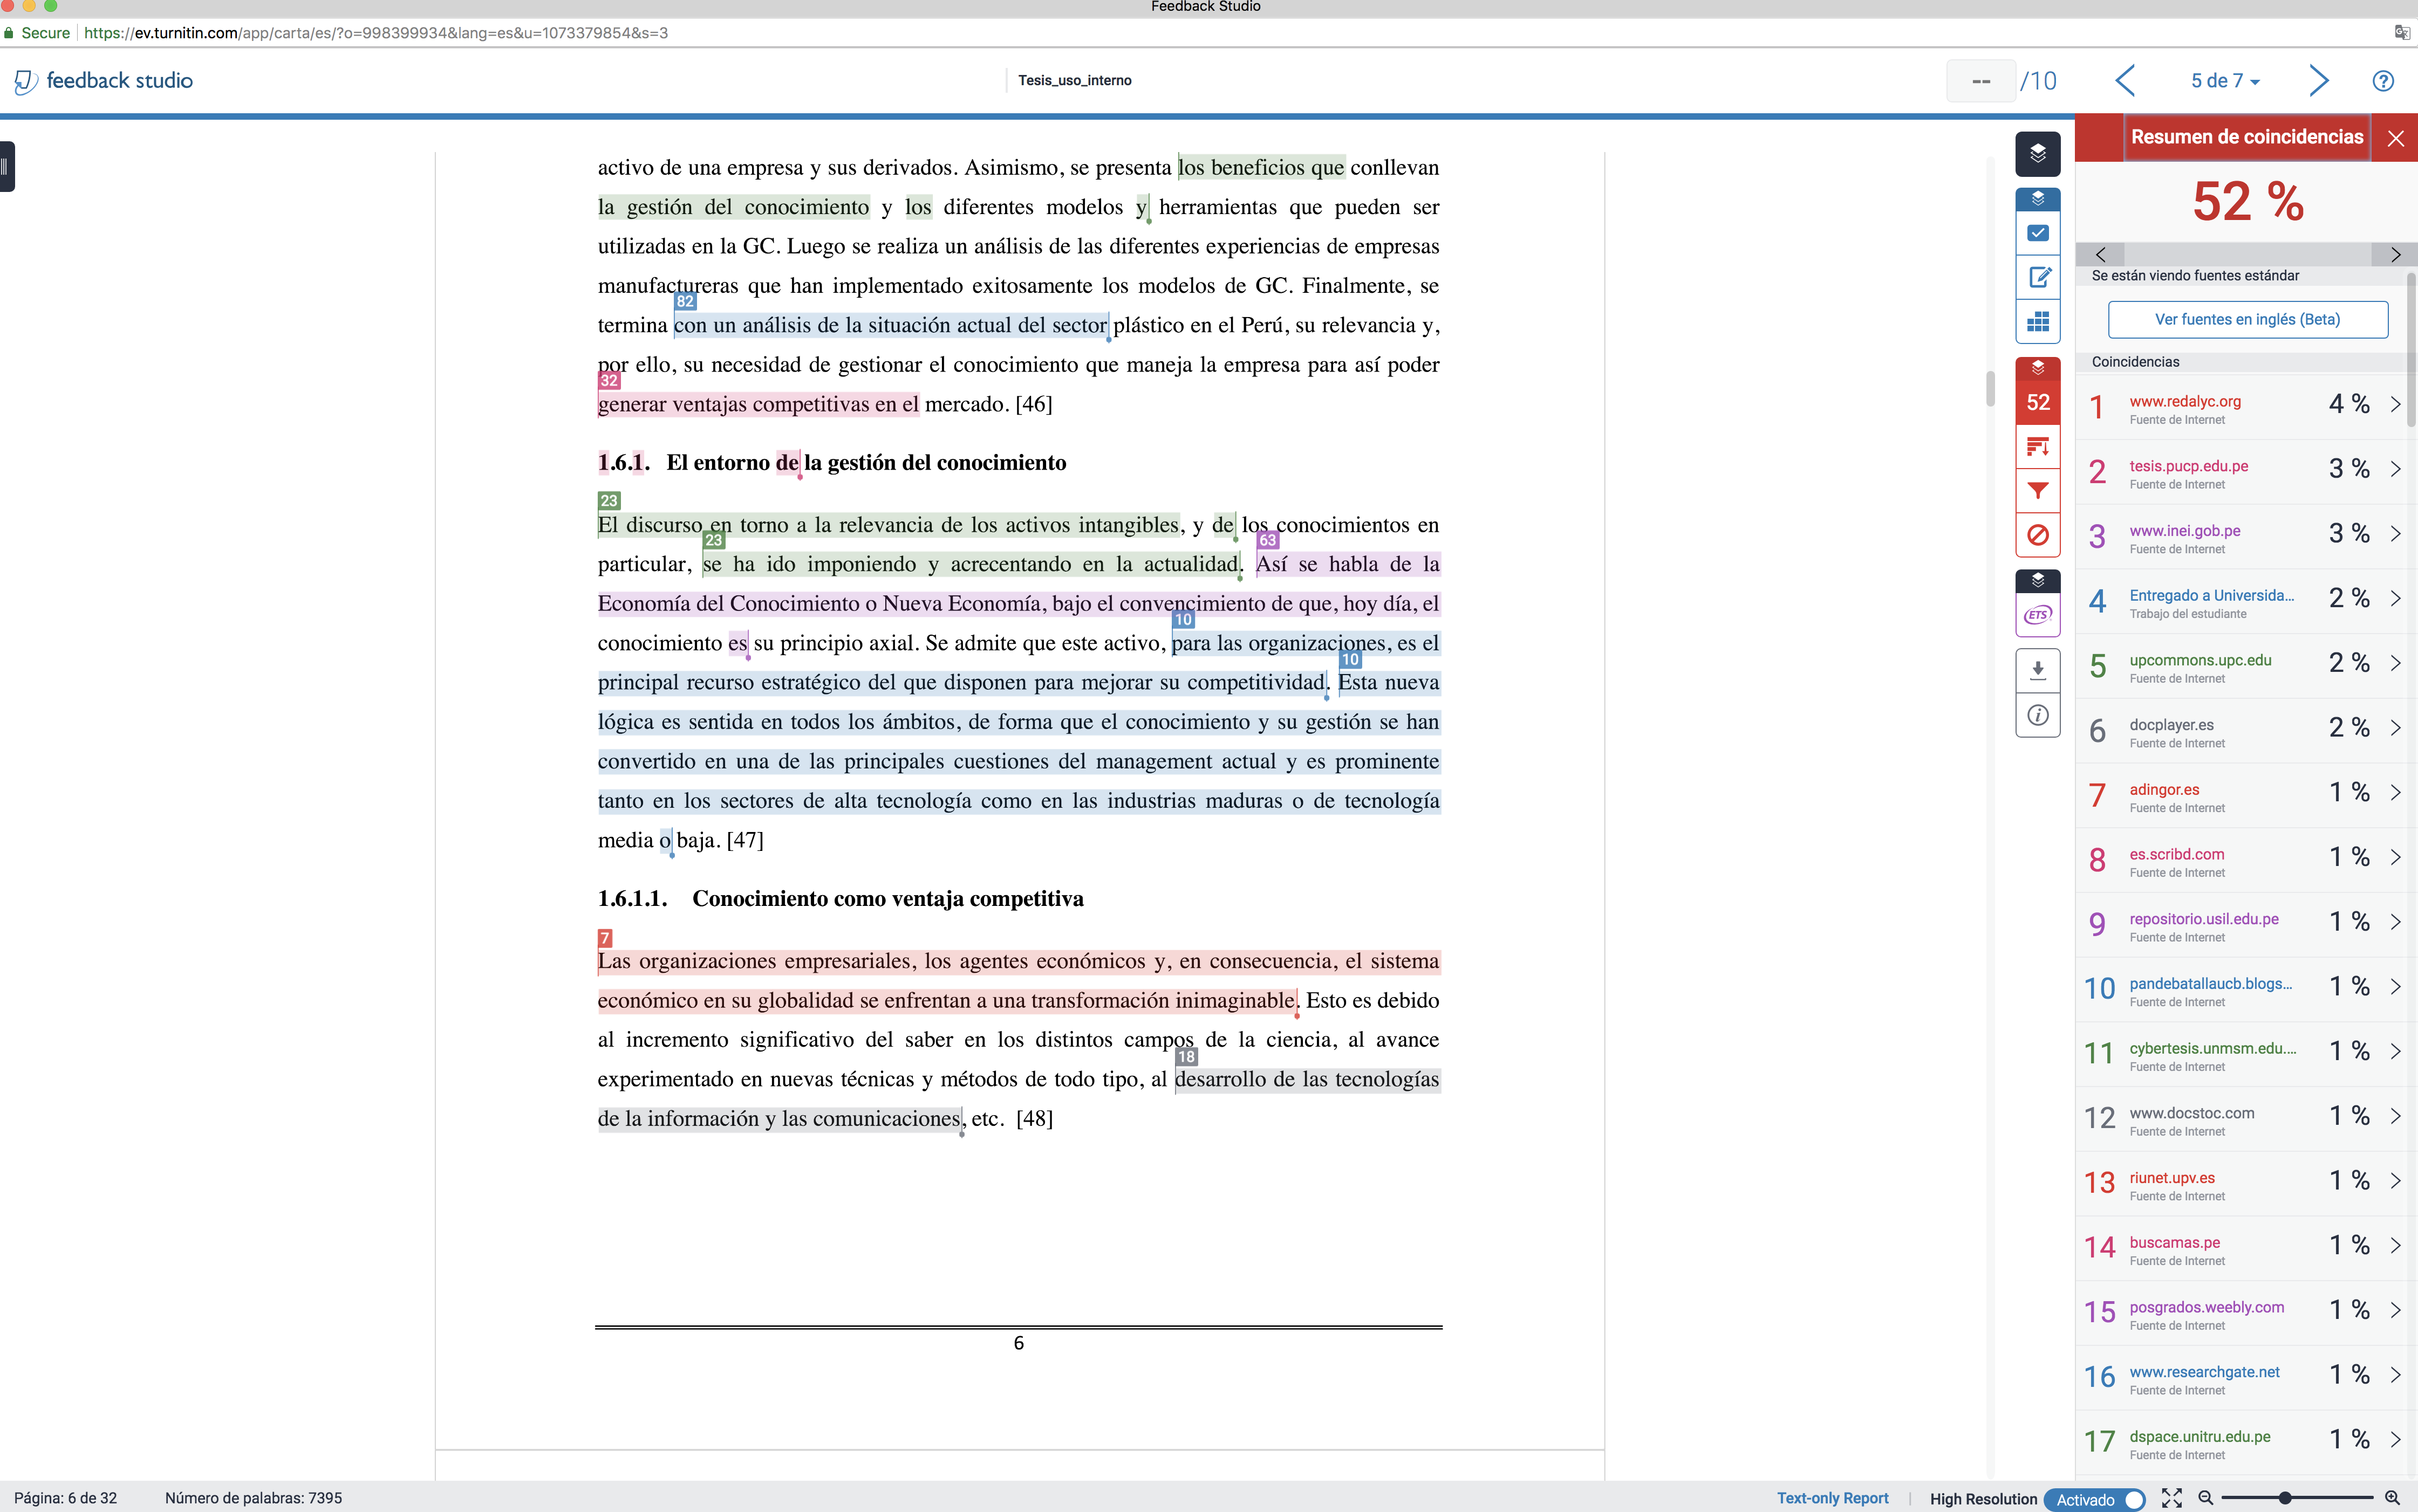Open the rubric grid icon
Image resolution: width=2418 pixels, height=1512 pixels.
click(2037, 322)
